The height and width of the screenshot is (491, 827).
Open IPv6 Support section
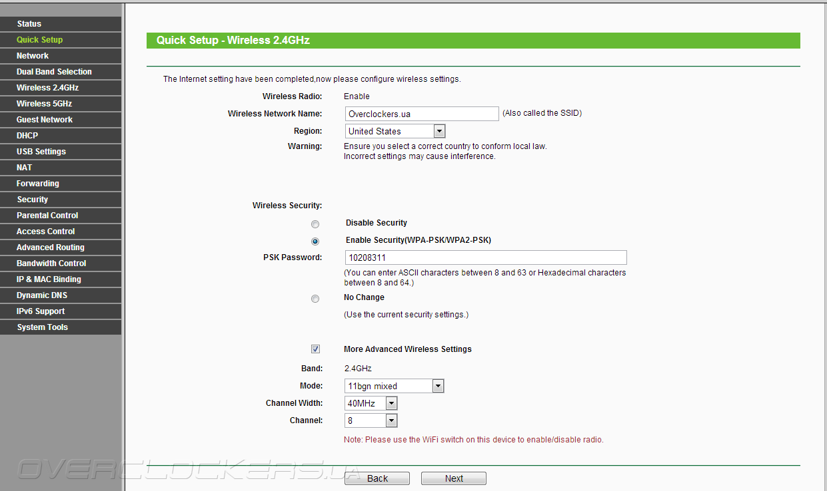click(x=61, y=311)
